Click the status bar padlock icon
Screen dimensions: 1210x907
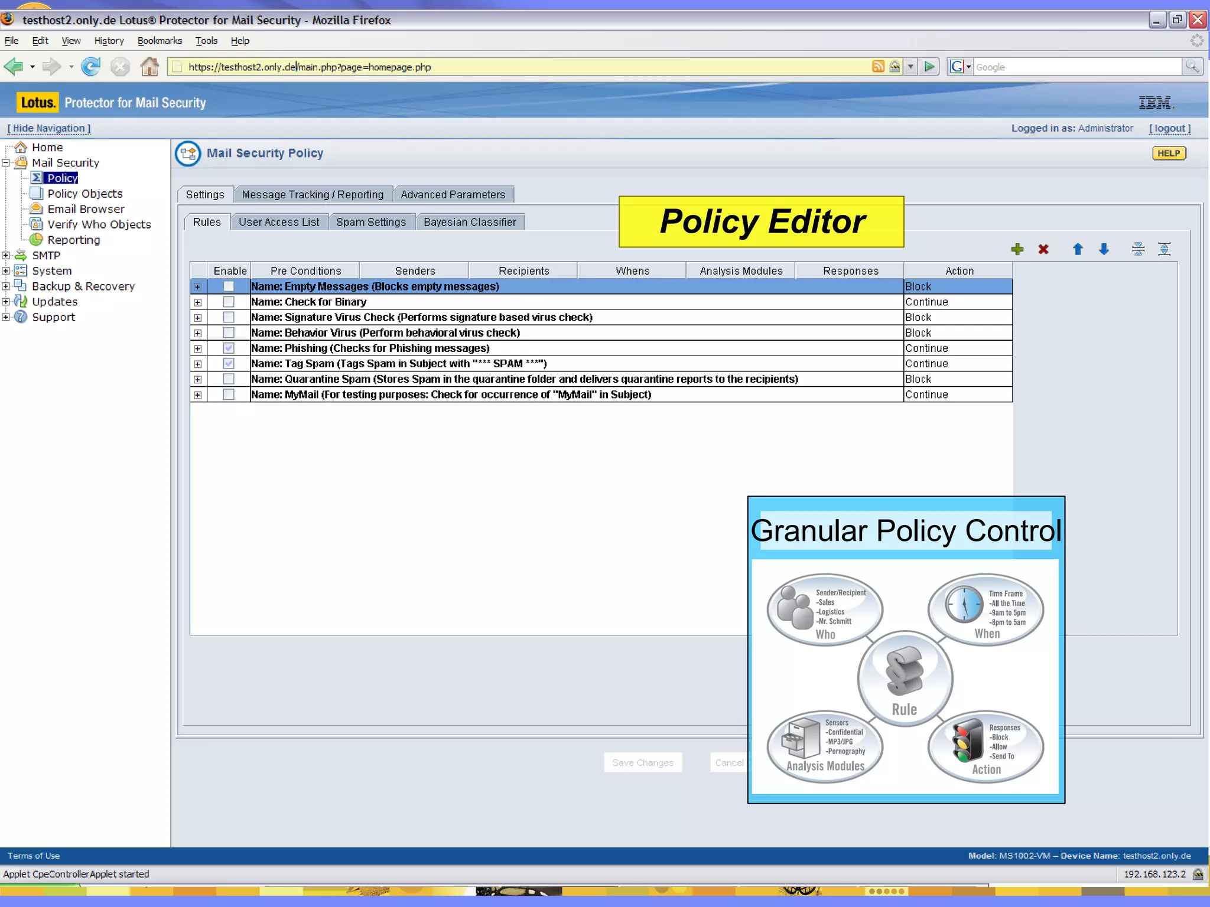[x=1198, y=874]
